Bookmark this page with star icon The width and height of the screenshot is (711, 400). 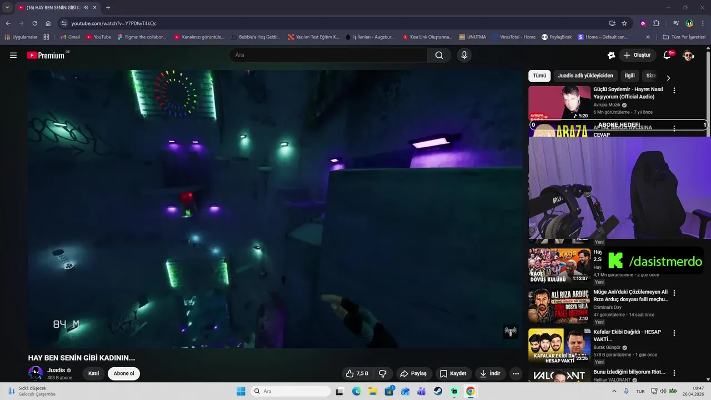624,23
